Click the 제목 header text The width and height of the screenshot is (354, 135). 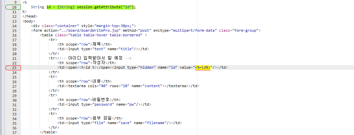pyautogui.click(x=97, y=44)
